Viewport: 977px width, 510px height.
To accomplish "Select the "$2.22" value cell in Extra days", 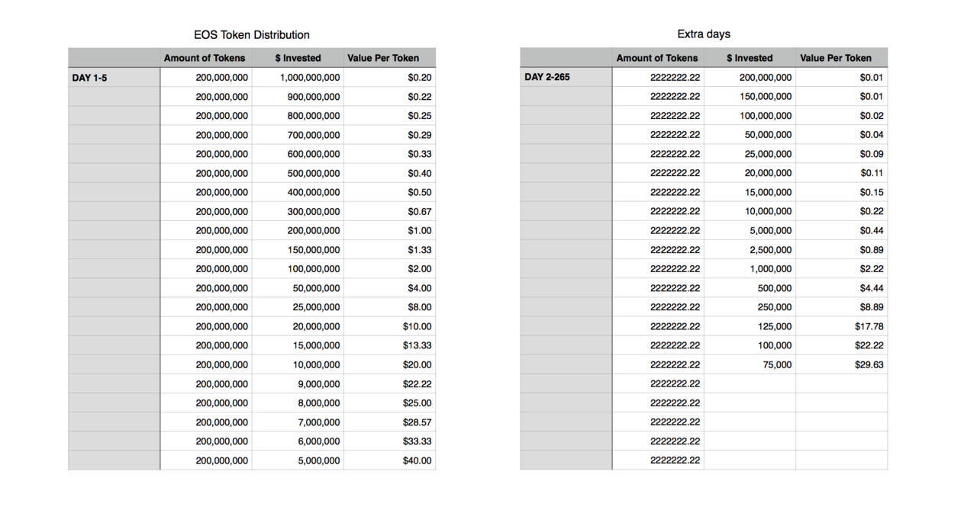I will (x=841, y=268).
